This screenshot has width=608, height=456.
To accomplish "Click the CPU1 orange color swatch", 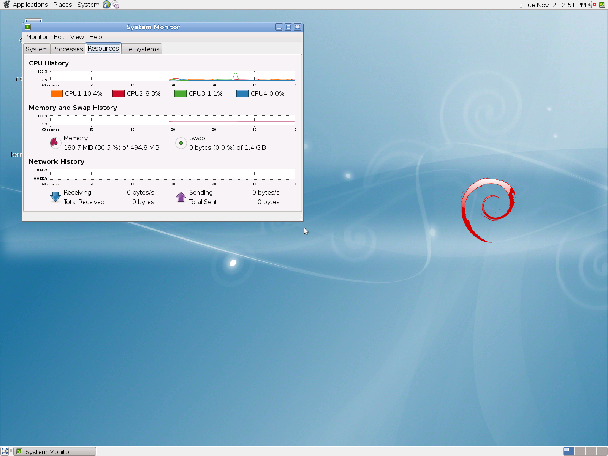I will click(56, 94).
